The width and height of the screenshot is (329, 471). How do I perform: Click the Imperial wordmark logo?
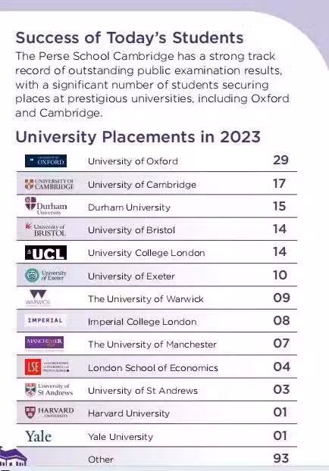coord(45,320)
